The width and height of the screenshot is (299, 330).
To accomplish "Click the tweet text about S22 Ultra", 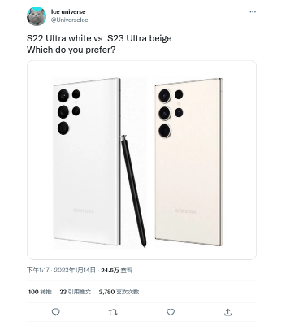I will (x=99, y=38).
